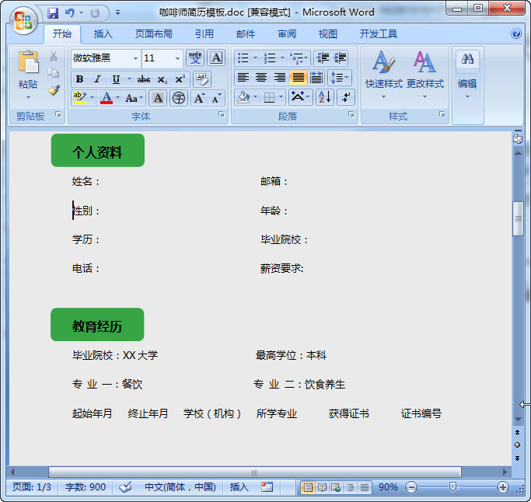Open the 开发工具 tab

tap(379, 34)
